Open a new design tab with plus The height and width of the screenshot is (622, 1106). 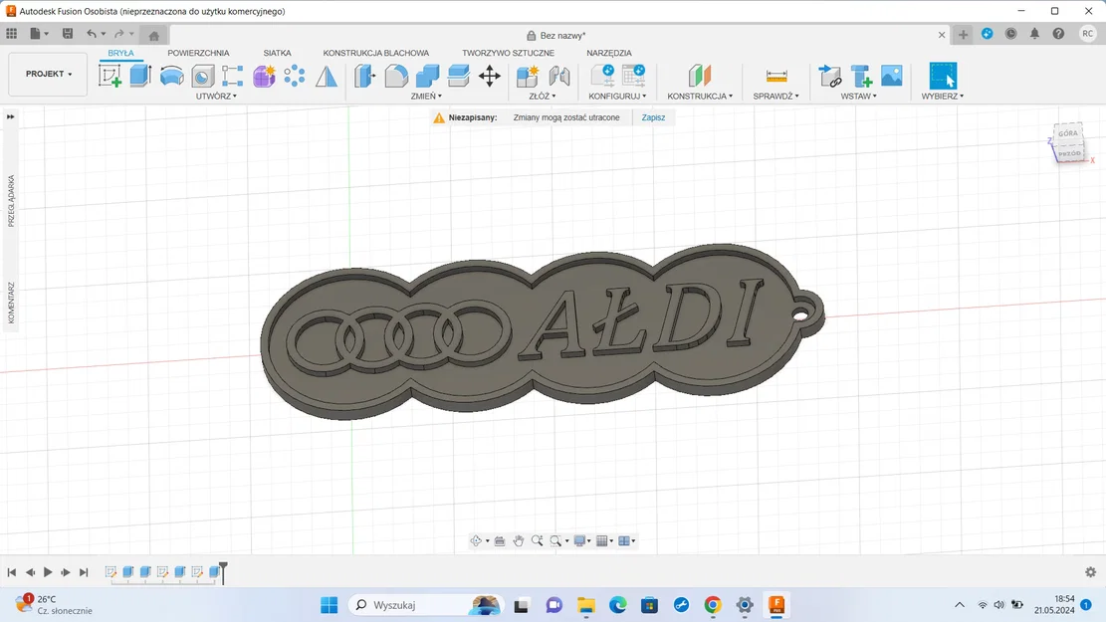[963, 34]
